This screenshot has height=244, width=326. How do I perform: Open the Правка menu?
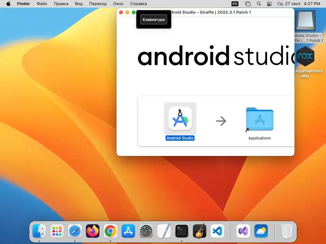[x=61, y=4]
